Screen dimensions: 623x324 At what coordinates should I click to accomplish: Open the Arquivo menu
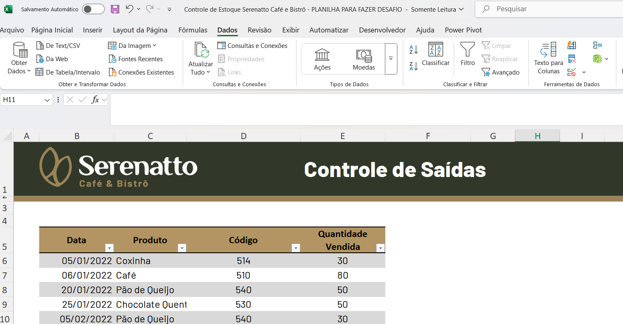[x=12, y=30]
